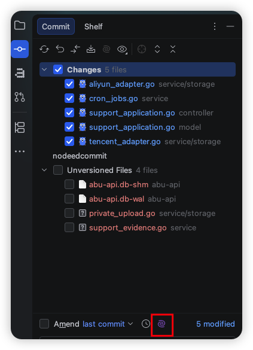Click gopher icon of cron_jobs.go
Viewport: 253px width, 350px height.
tap(83, 99)
